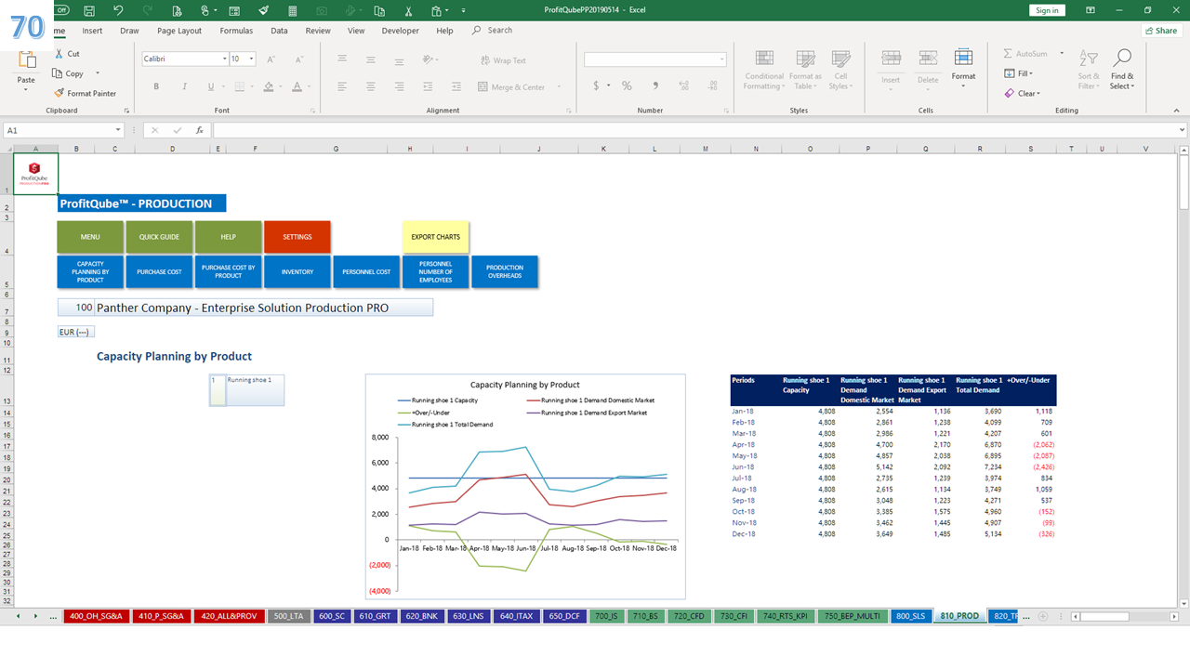This screenshot has height=669, width=1190.
Task: Click the AutoSum sigma icon
Action: (1009, 54)
